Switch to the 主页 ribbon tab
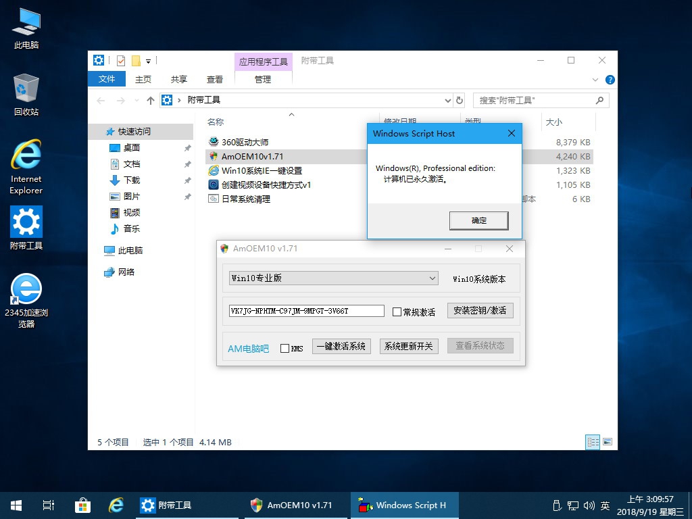692x519 pixels. click(x=143, y=80)
